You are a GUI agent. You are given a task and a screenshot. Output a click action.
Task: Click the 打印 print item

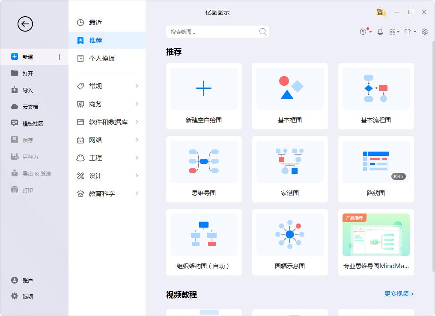(x=34, y=190)
